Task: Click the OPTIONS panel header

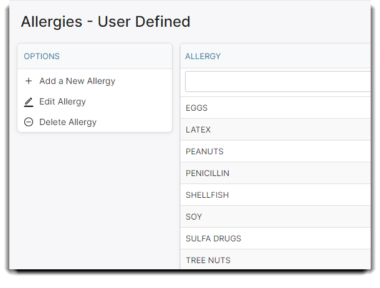Action: [95, 56]
